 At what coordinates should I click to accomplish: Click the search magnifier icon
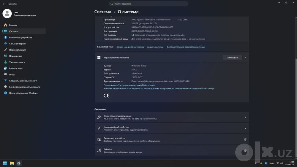tap(112, 4)
